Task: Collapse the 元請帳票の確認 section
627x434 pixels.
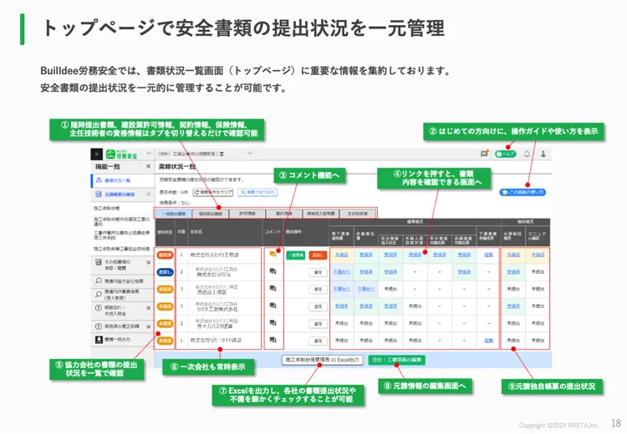Action: [x=148, y=194]
